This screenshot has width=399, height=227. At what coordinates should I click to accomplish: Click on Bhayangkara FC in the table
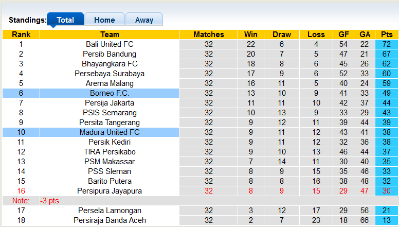tap(110, 64)
